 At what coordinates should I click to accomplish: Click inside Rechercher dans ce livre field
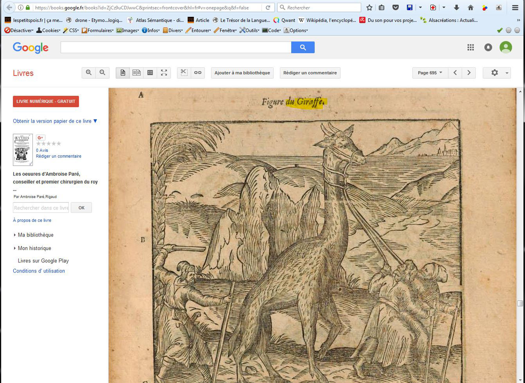pyautogui.click(x=41, y=208)
